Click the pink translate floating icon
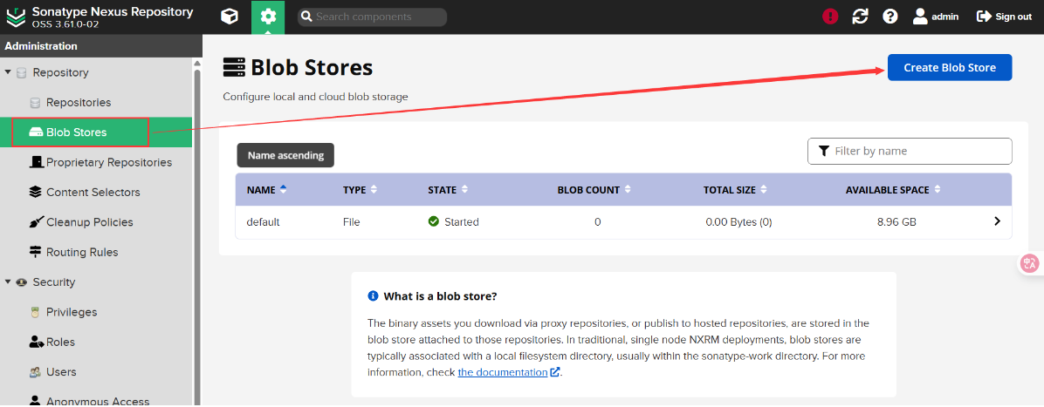The width and height of the screenshot is (1044, 407). point(1030,263)
